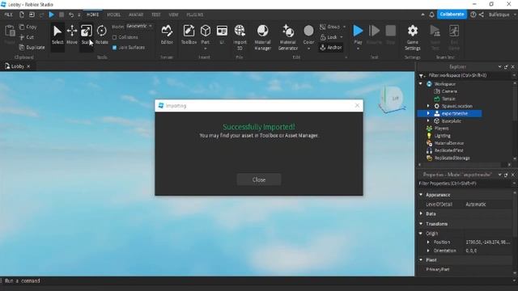The height and width of the screenshot is (291, 518).
Task: Click the Color swatch circle in ribbon
Action: 308,31
